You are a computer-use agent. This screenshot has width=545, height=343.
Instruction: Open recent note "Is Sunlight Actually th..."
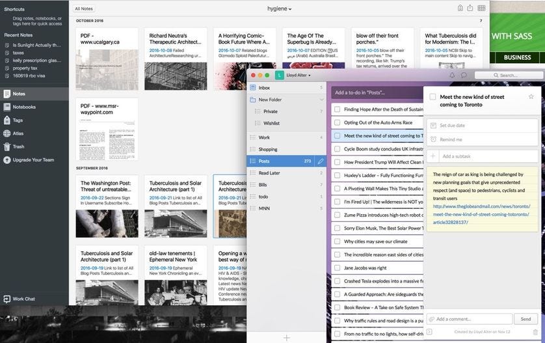(x=36, y=45)
